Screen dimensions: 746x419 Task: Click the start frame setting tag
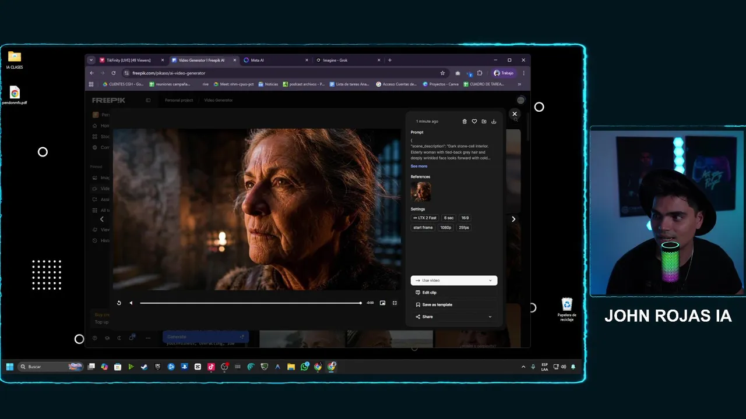pyautogui.click(x=423, y=228)
